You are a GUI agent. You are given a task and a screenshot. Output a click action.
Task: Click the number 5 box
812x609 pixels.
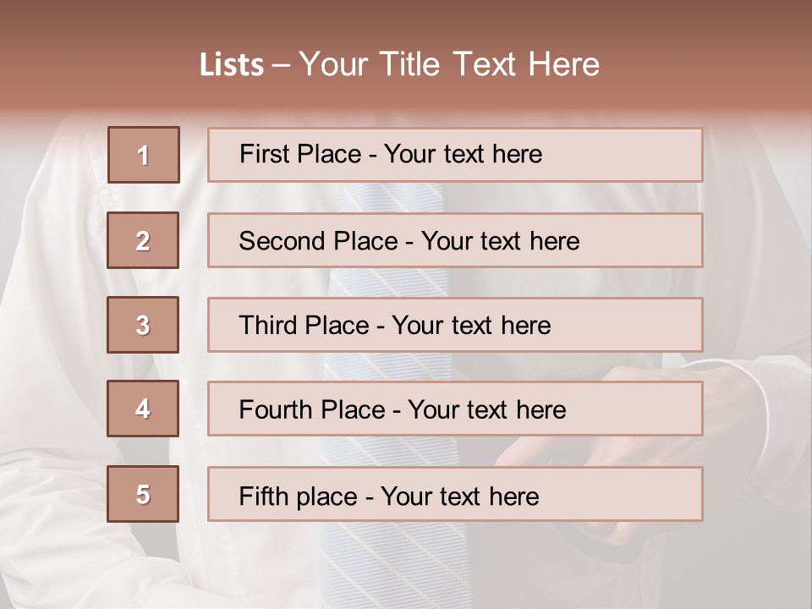[x=143, y=494]
